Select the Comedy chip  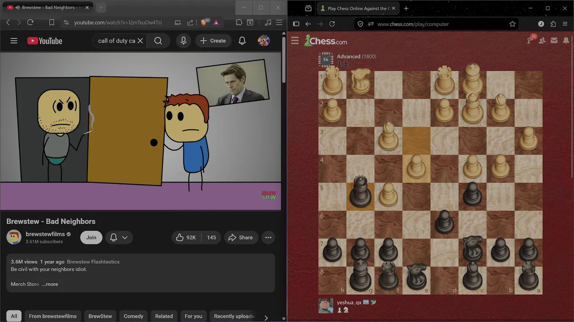(x=134, y=316)
